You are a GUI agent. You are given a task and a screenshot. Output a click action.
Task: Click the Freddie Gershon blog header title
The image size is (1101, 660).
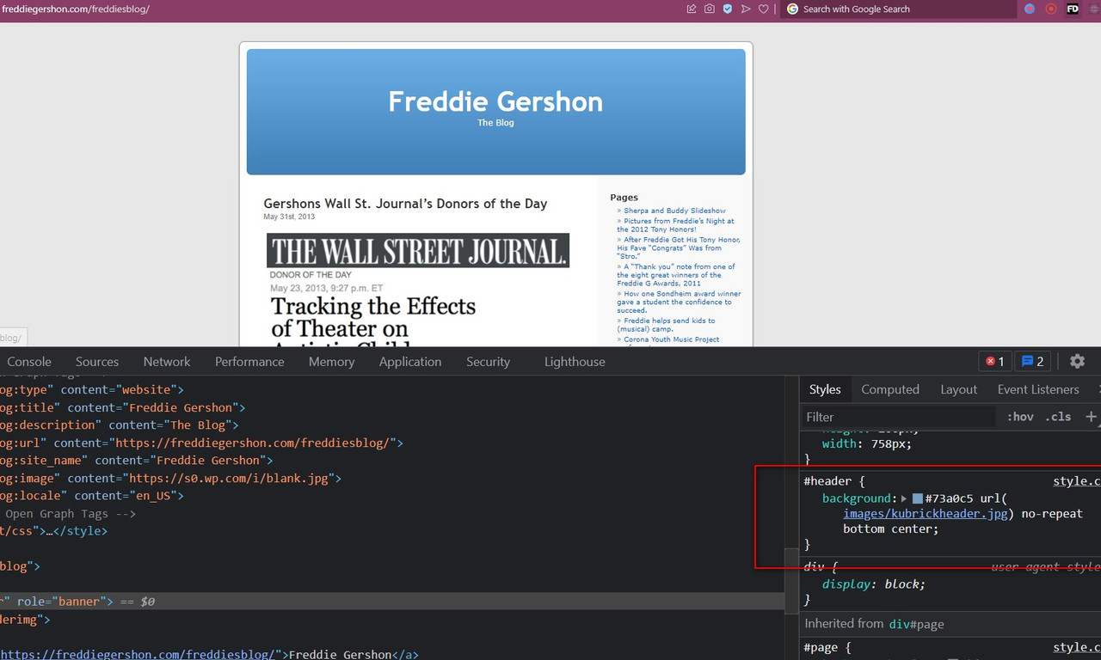point(495,101)
